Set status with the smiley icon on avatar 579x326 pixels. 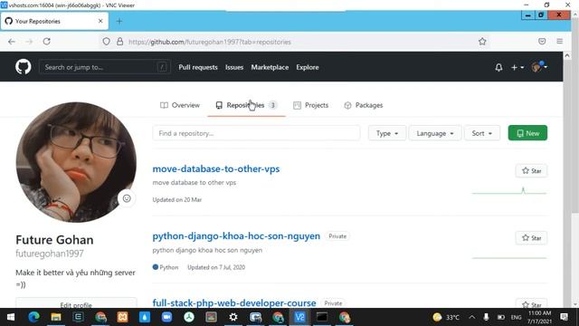(127, 198)
